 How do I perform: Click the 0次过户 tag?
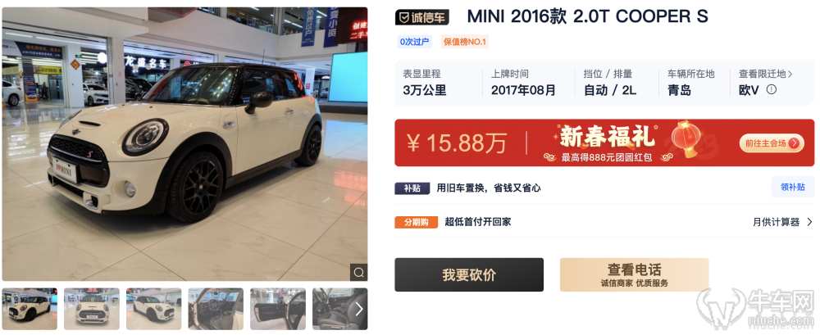click(x=415, y=42)
